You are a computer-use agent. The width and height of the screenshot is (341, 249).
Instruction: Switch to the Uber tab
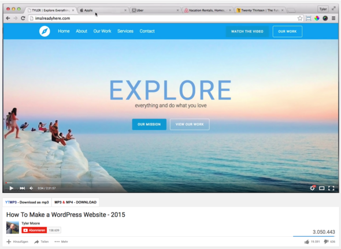155,10
